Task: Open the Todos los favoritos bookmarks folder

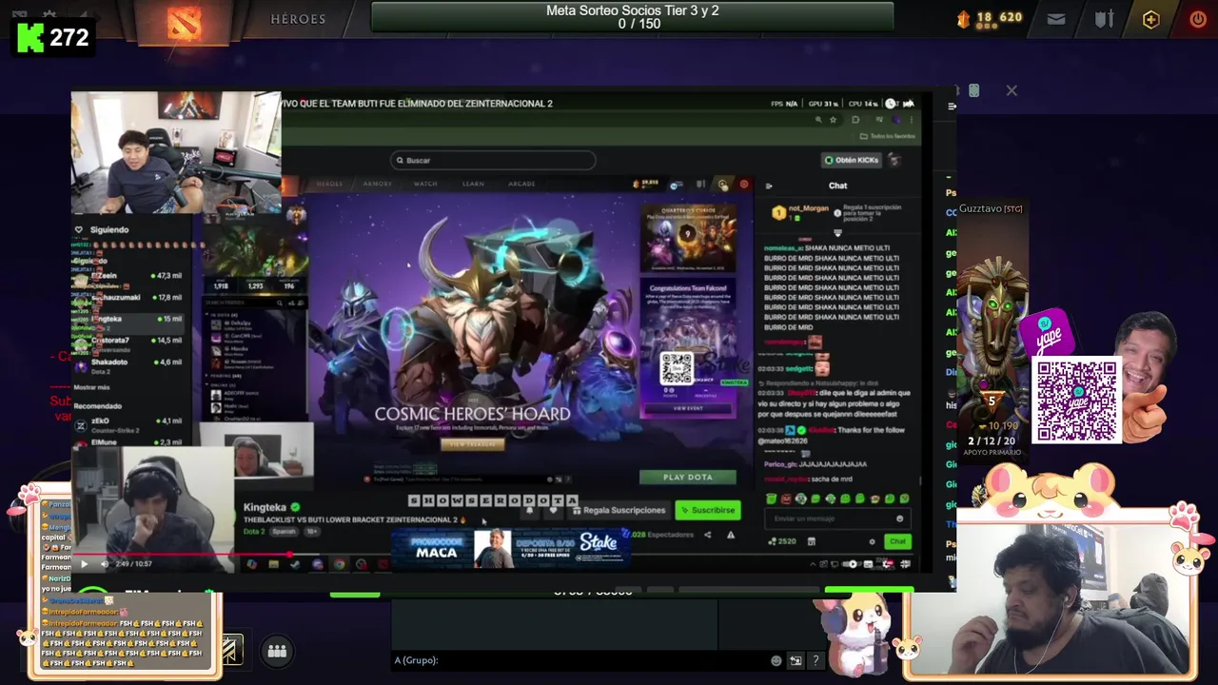Action: coord(887,137)
